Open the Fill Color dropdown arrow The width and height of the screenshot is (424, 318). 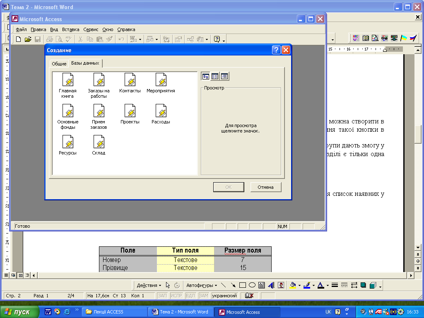point(299,286)
